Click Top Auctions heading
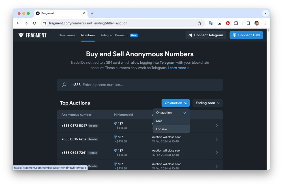The height and width of the screenshot is (187, 283). coord(75,103)
